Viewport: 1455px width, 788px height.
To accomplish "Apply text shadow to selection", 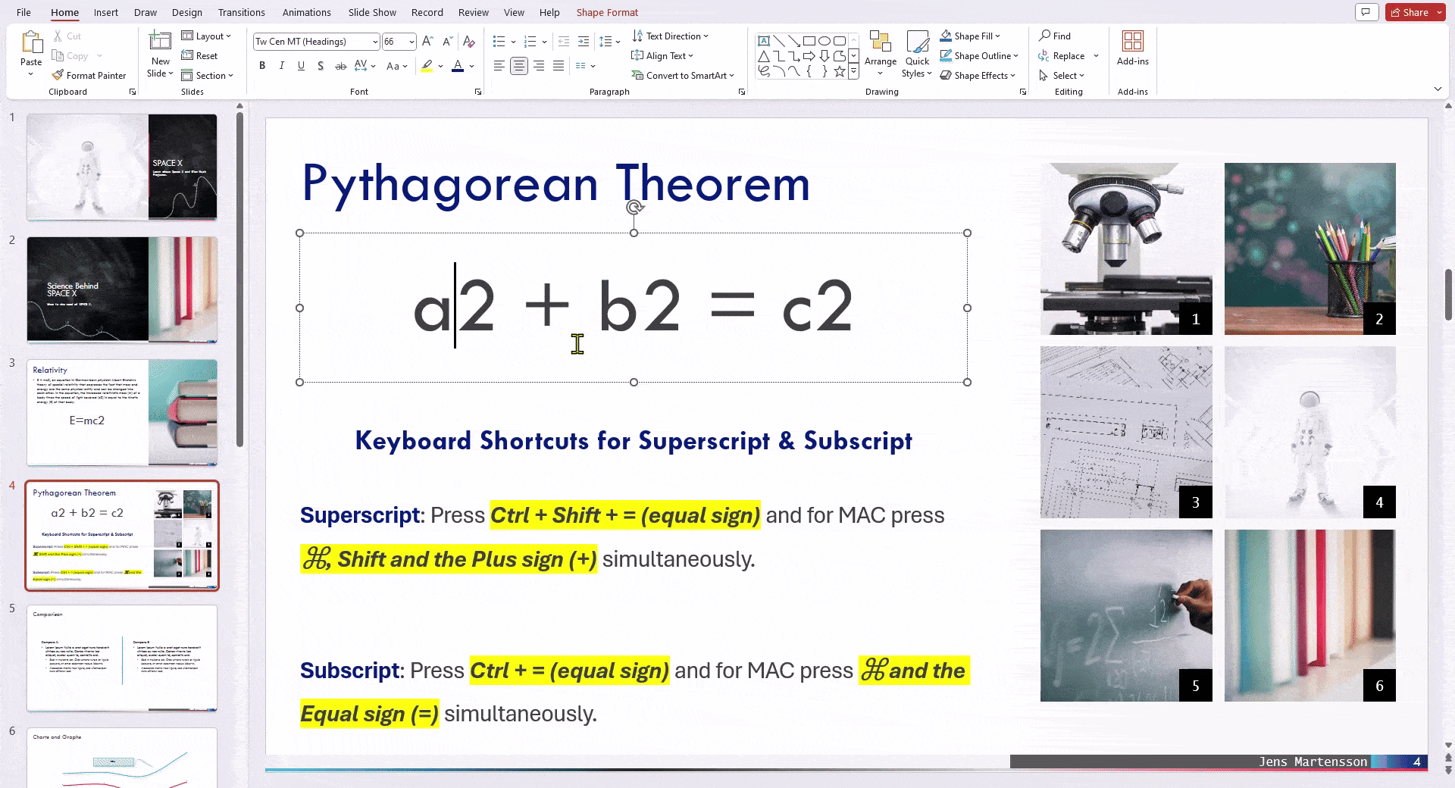I will point(321,66).
